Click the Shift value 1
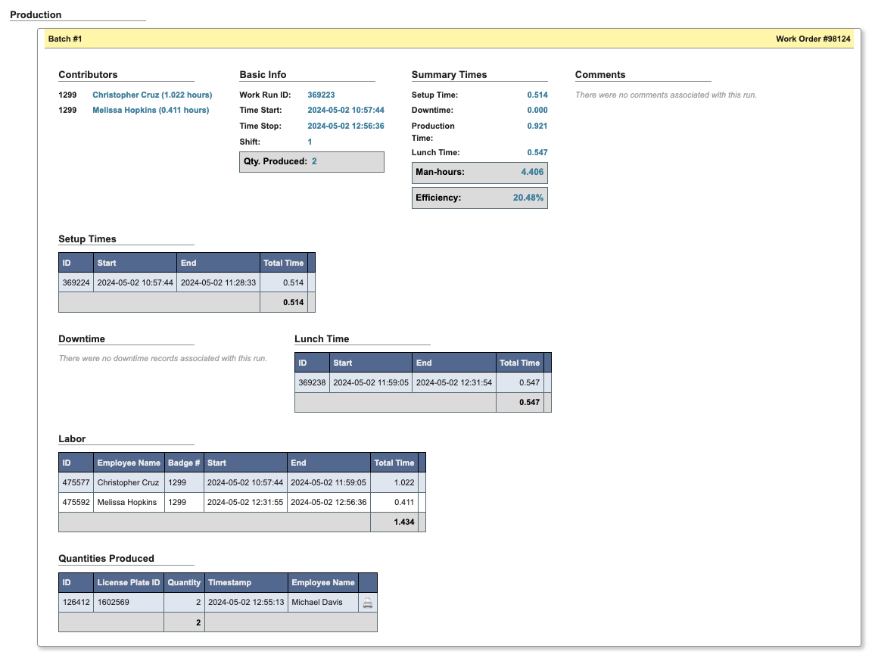Viewport: 875px width, 661px height. click(310, 142)
